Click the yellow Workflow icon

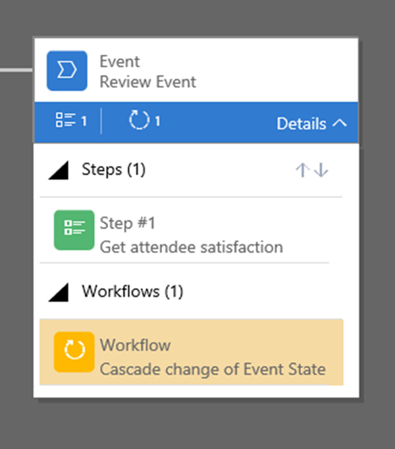point(74,352)
